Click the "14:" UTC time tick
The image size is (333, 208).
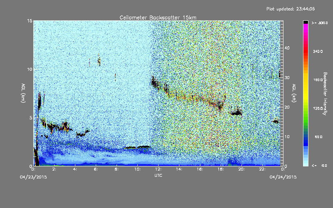tap(179, 169)
